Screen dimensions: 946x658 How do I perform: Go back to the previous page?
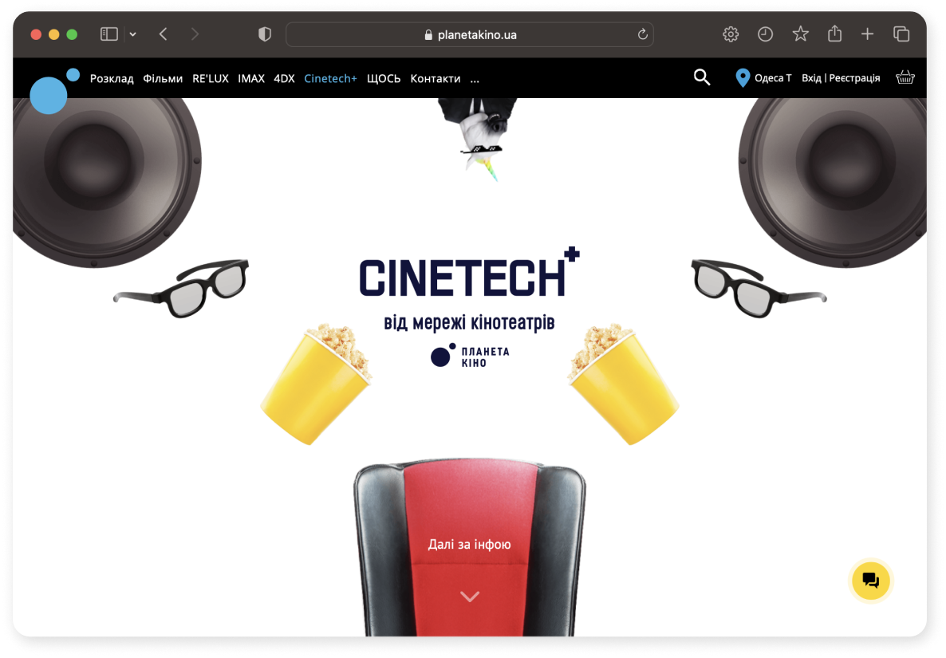(163, 34)
